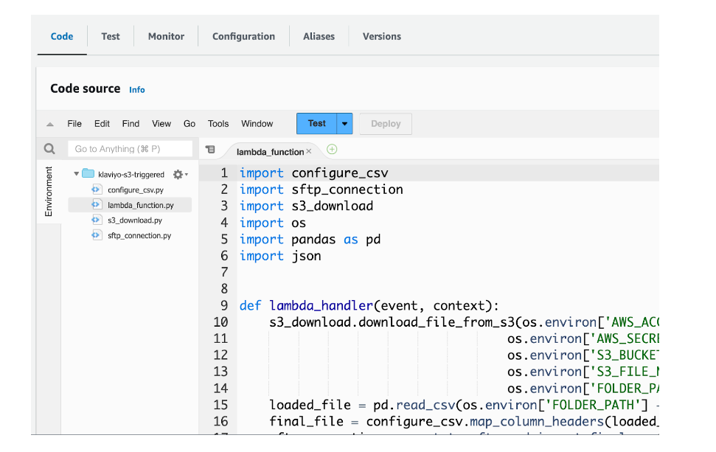Open the Tools menu

218,124
